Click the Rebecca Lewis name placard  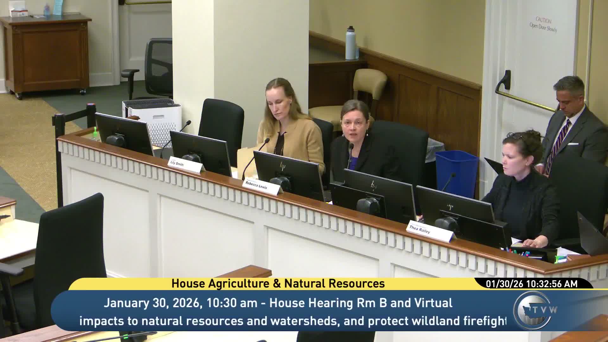click(260, 186)
